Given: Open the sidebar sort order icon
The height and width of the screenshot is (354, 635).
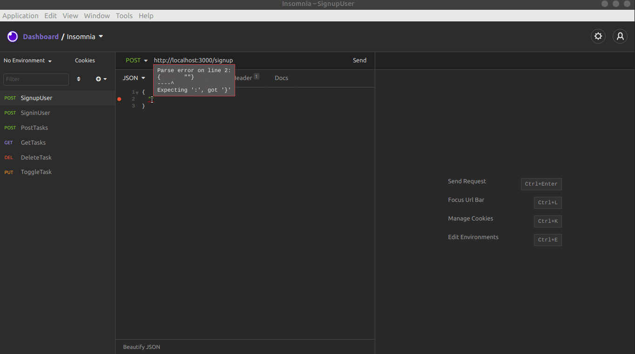Looking at the screenshot, I should [x=79, y=79].
